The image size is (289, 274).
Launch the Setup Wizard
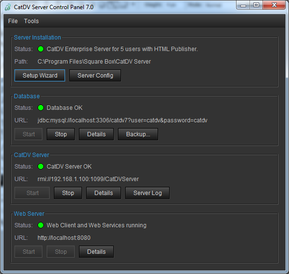pyautogui.click(x=40, y=76)
